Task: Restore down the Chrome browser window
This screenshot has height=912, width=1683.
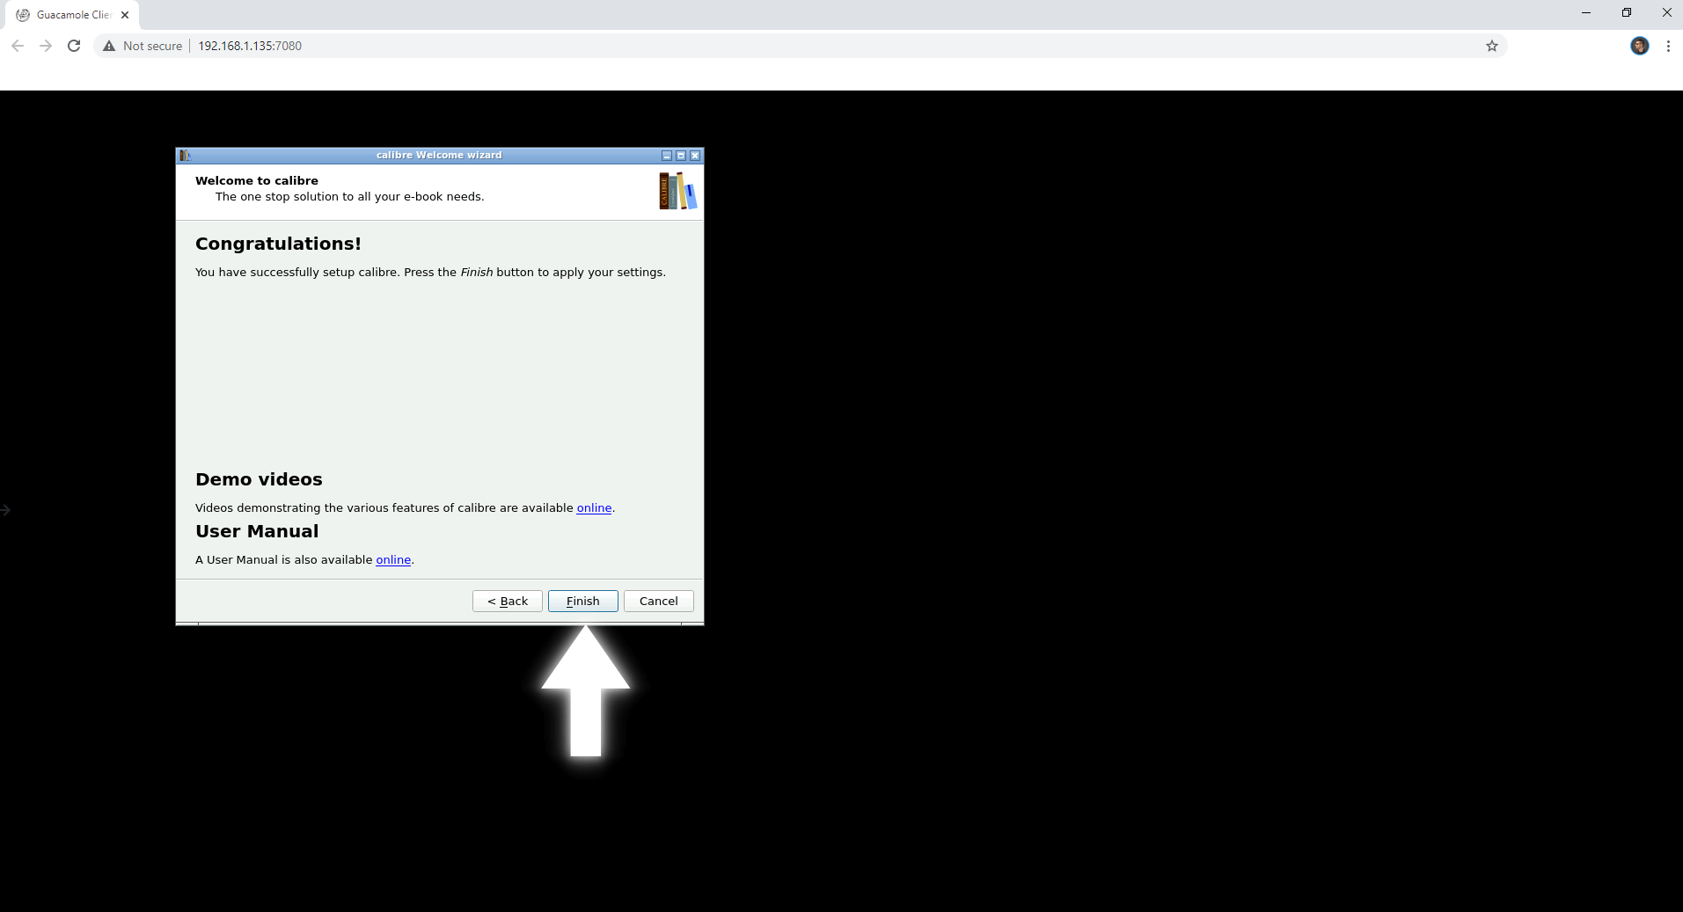Action: (x=1627, y=13)
